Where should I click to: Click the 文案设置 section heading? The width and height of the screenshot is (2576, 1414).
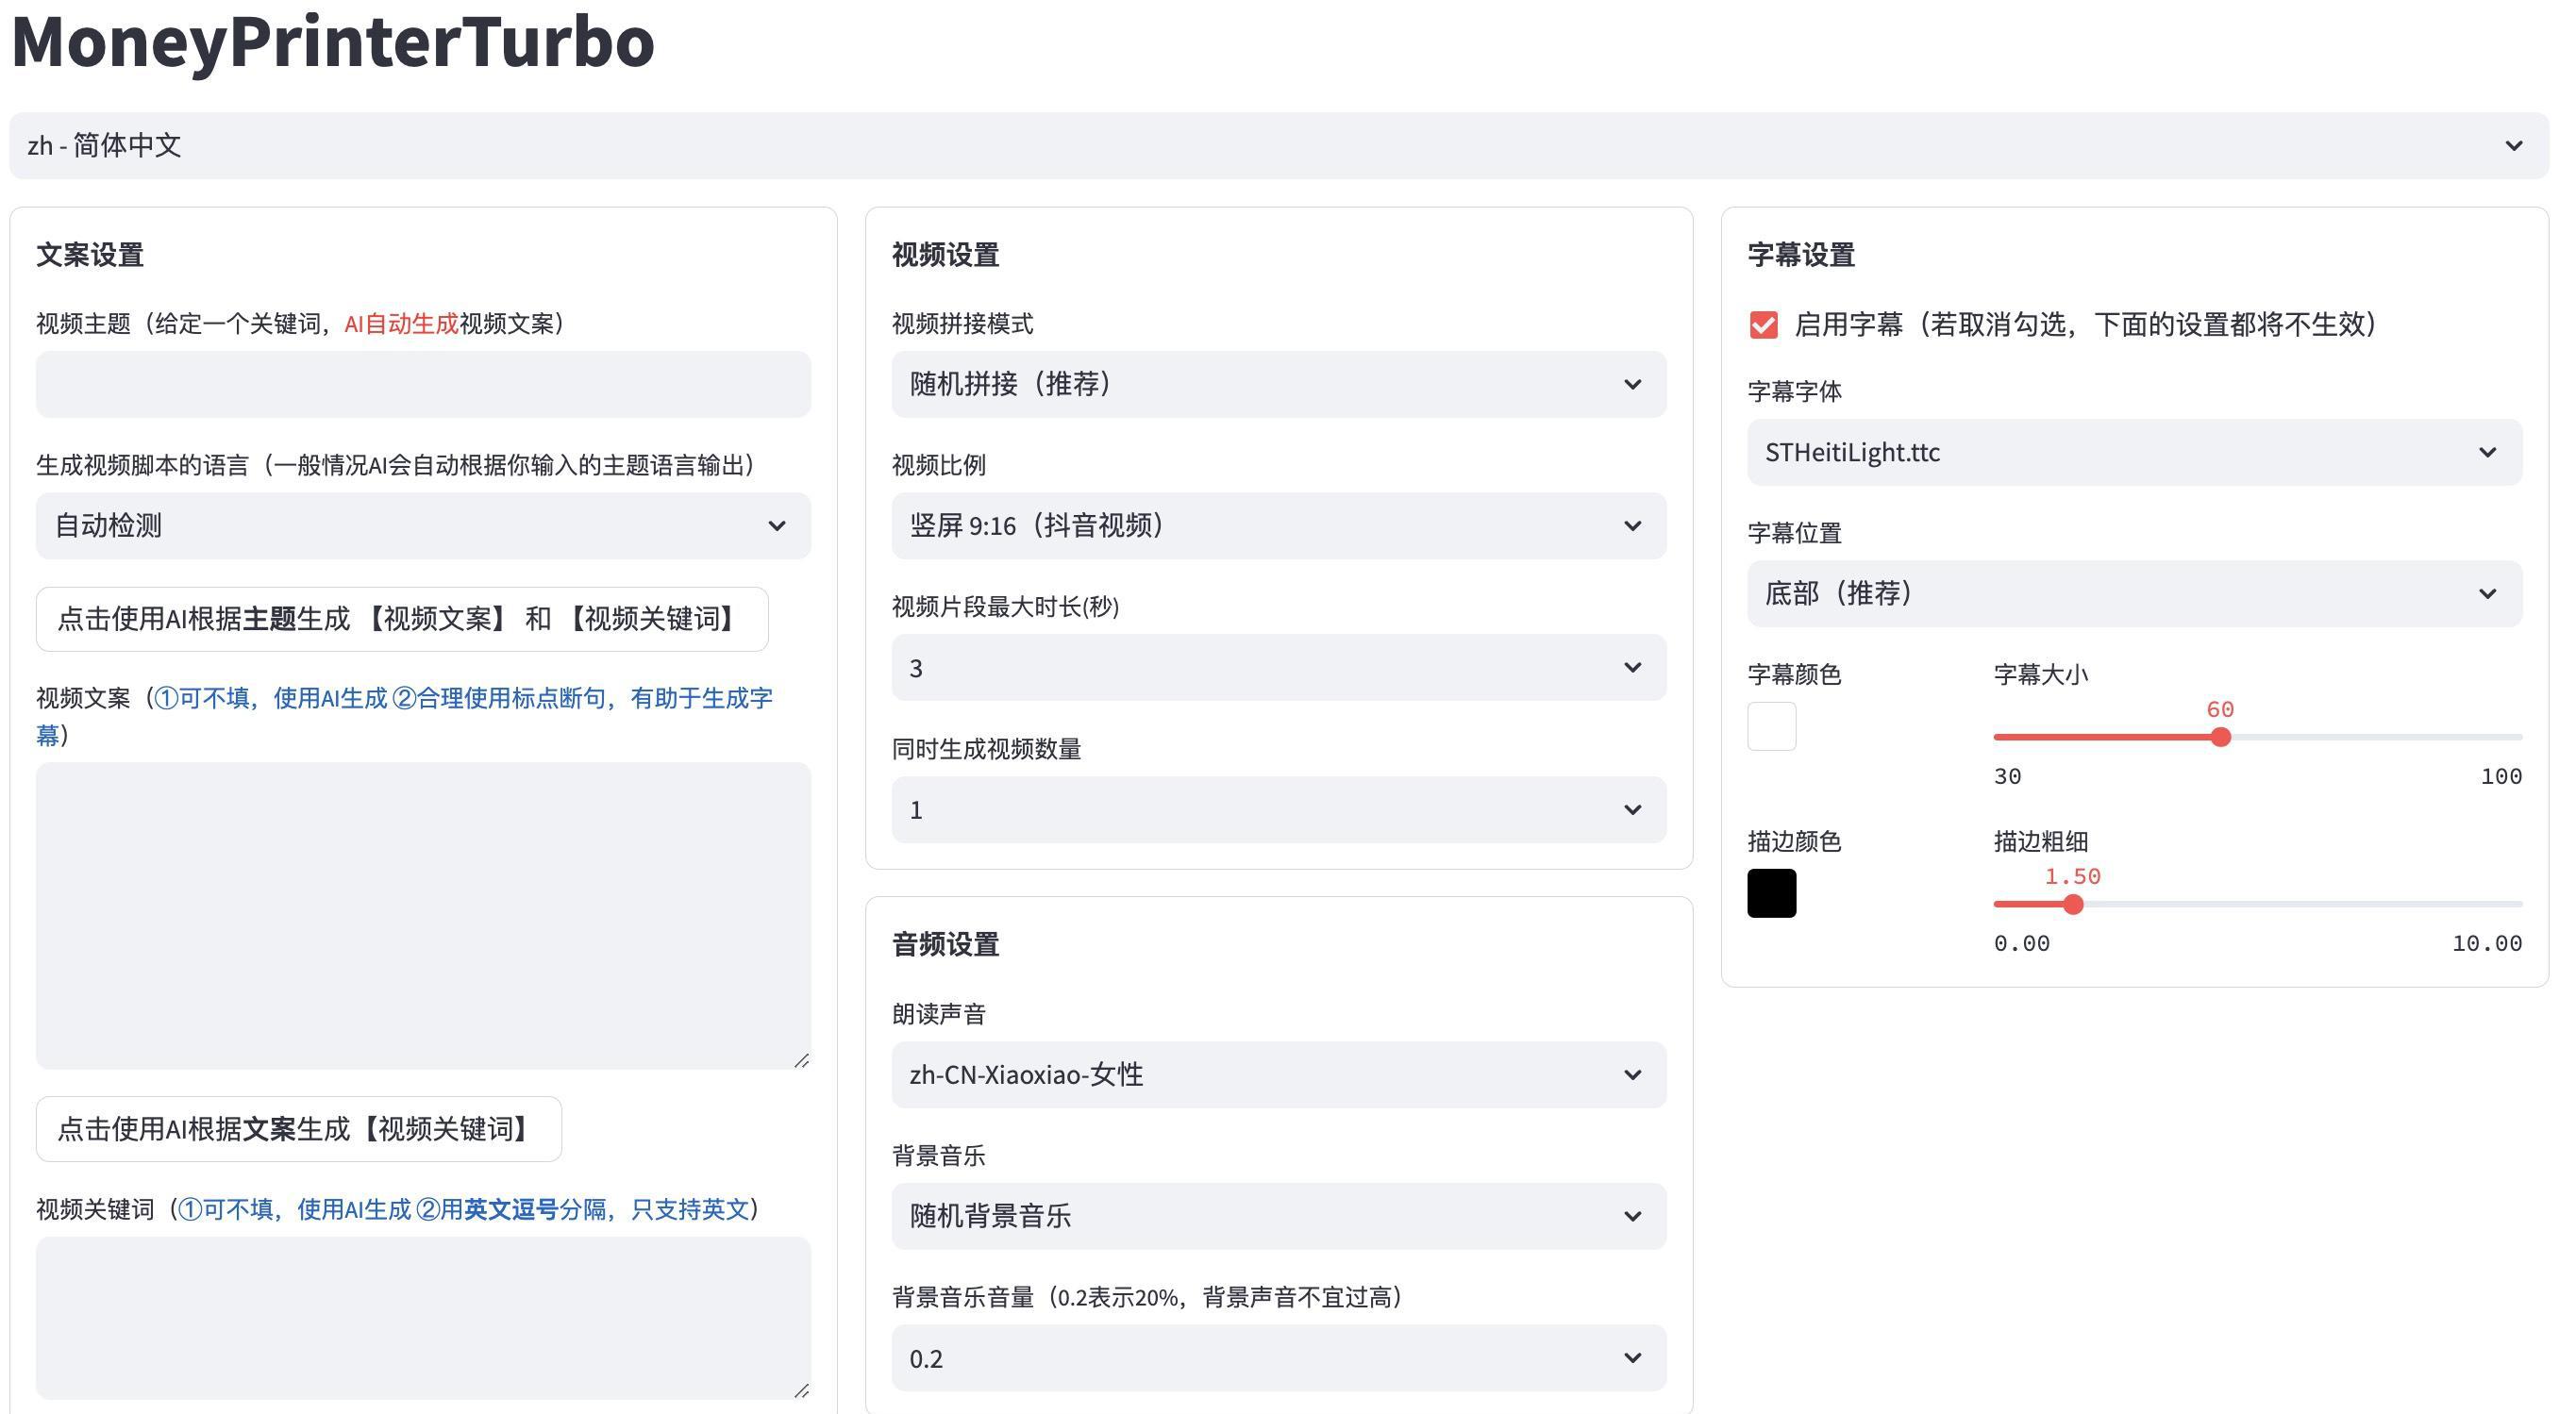point(90,255)
